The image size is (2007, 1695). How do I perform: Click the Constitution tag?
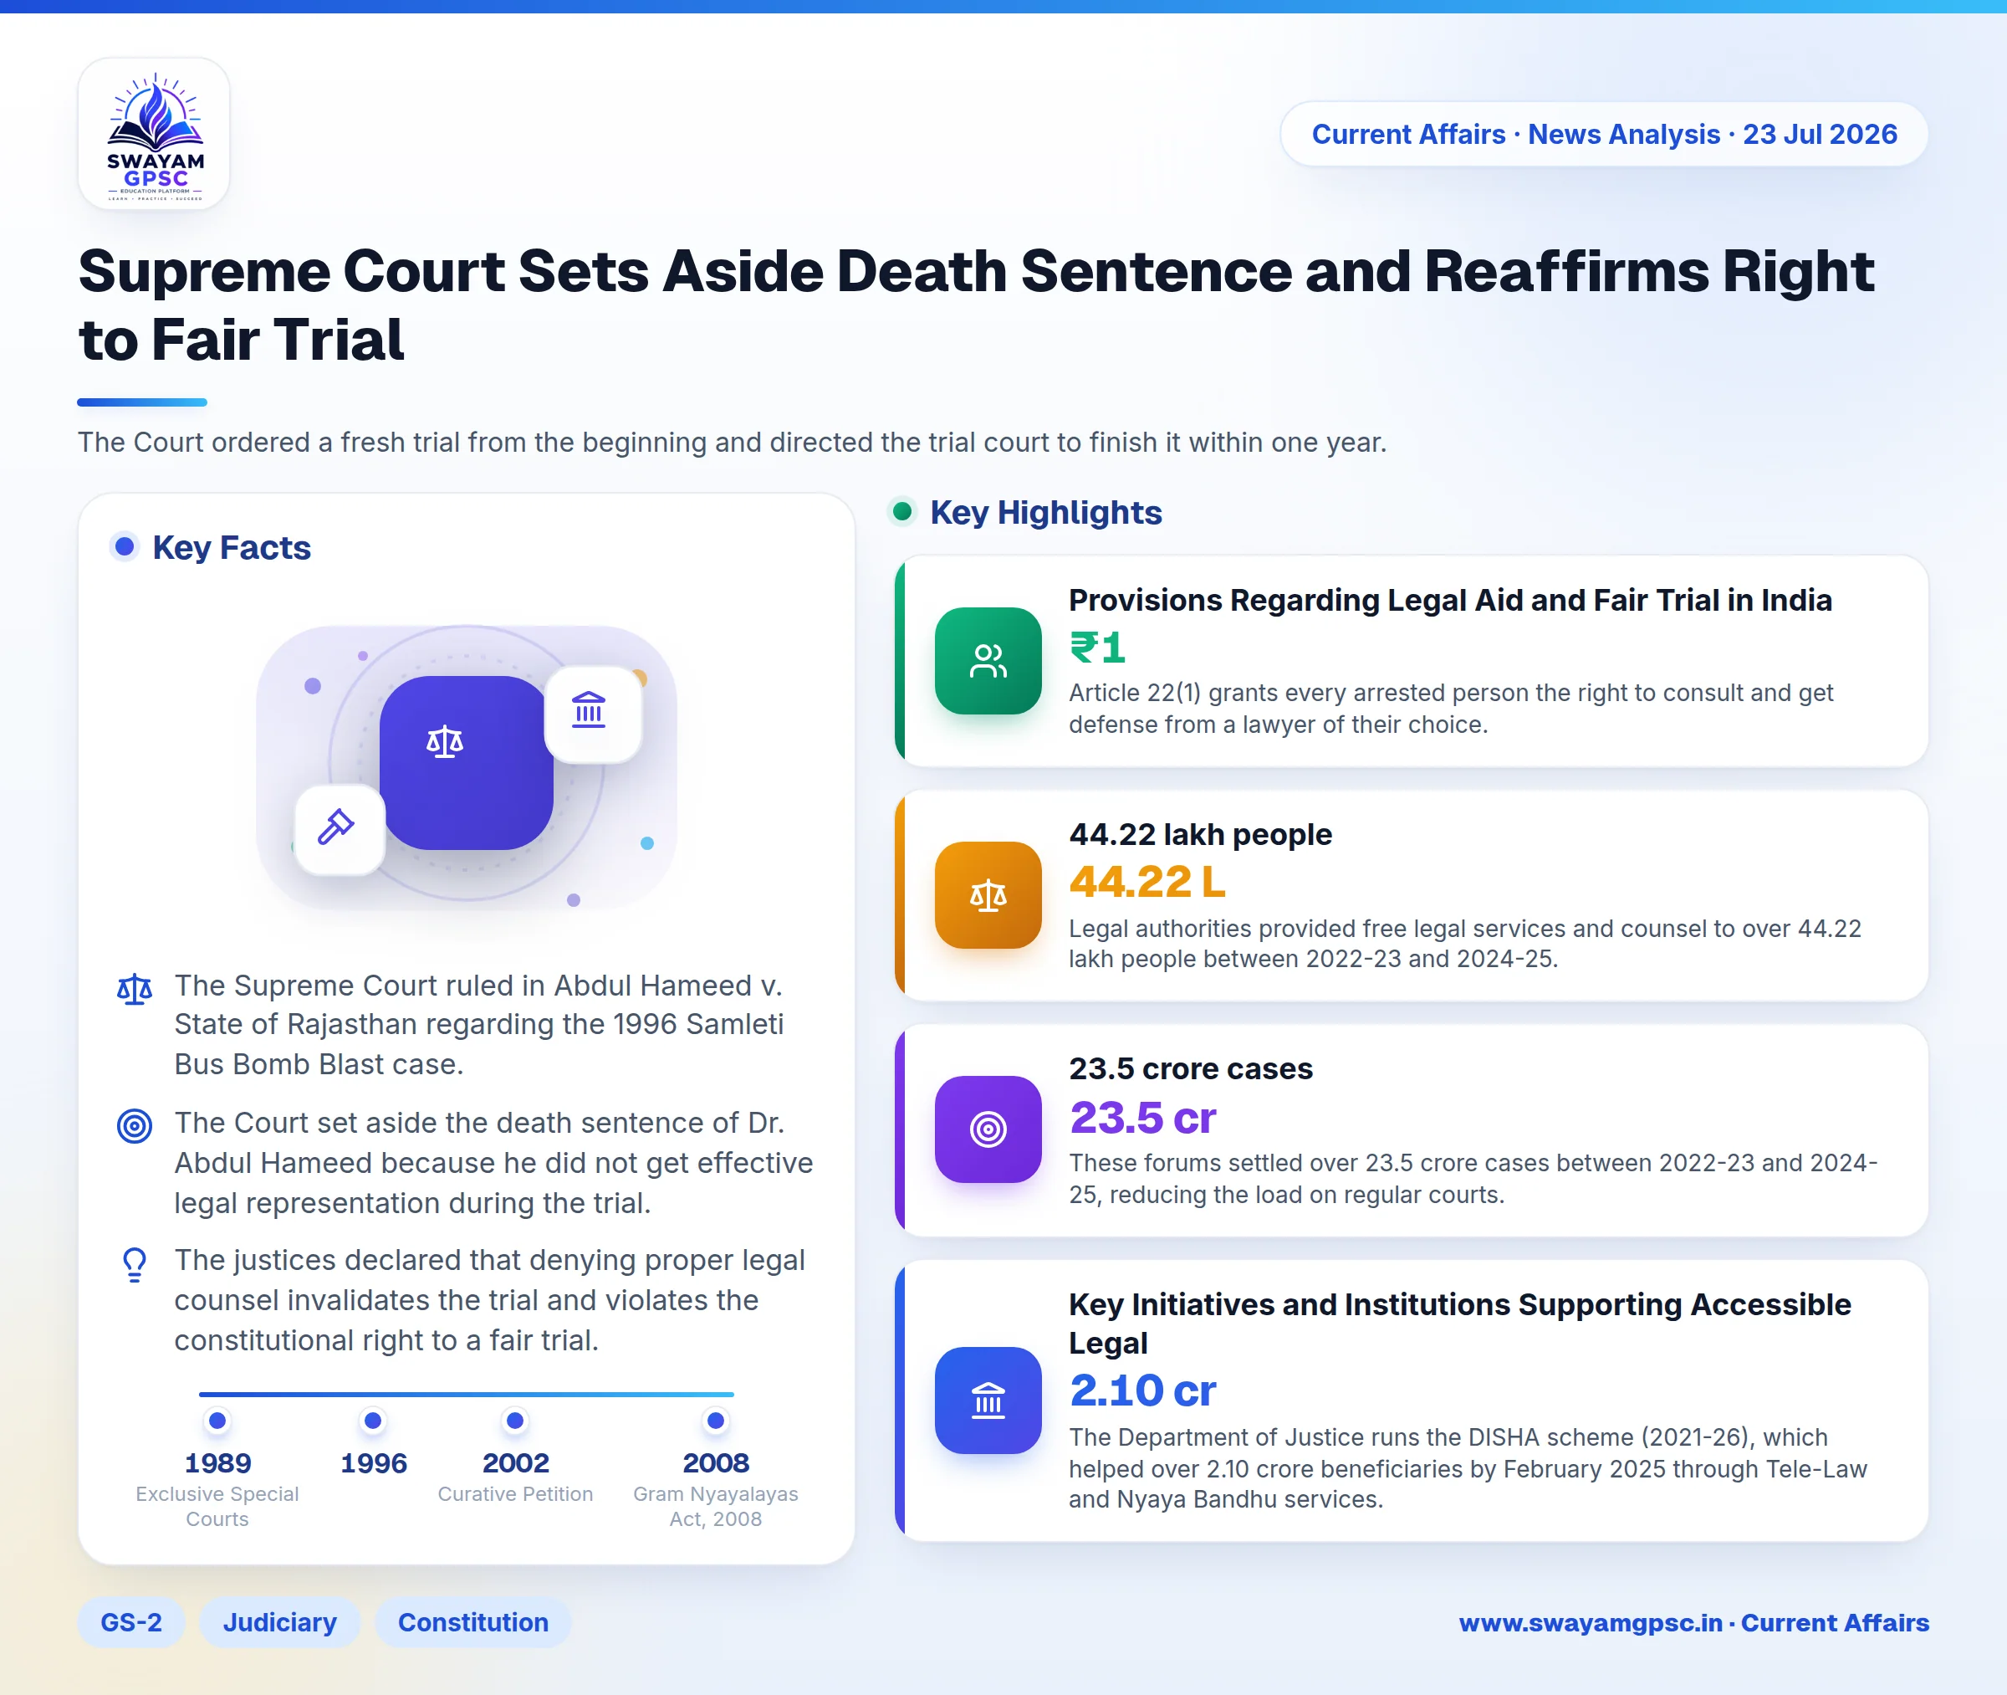click(x=473, y=1622)
